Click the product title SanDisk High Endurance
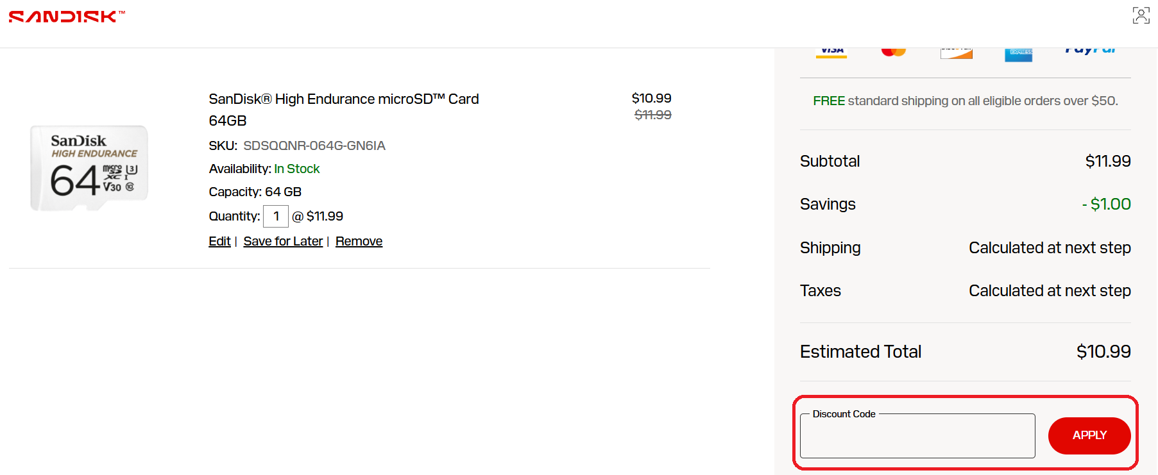The height and width of the screenshot is (475, 1158). pos(344,99)
